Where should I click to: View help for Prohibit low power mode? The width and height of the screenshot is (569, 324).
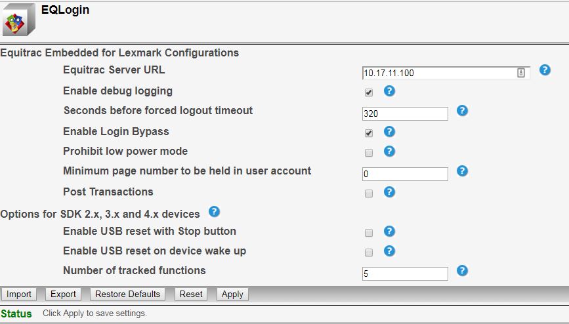coord(389,152)
